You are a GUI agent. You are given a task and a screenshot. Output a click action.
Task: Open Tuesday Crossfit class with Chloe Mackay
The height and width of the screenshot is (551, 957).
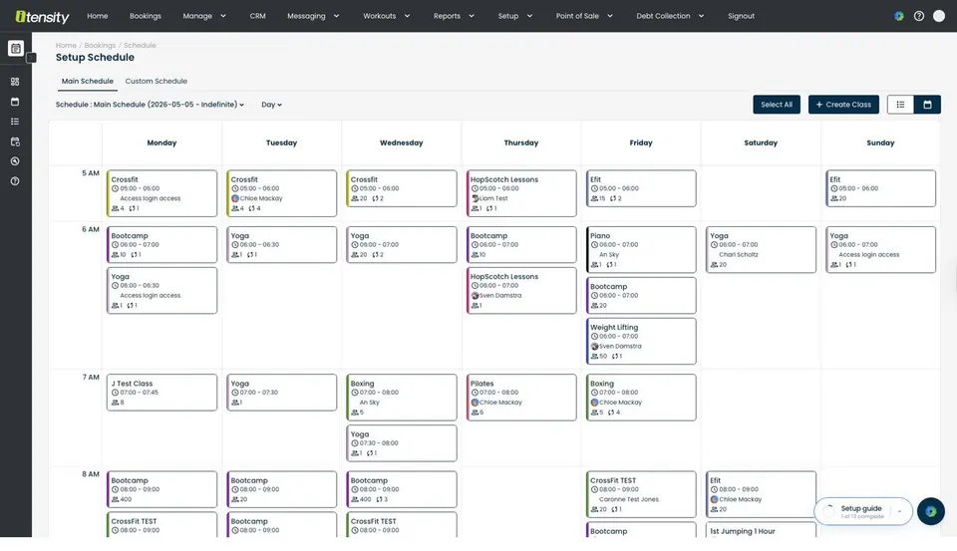281,193
